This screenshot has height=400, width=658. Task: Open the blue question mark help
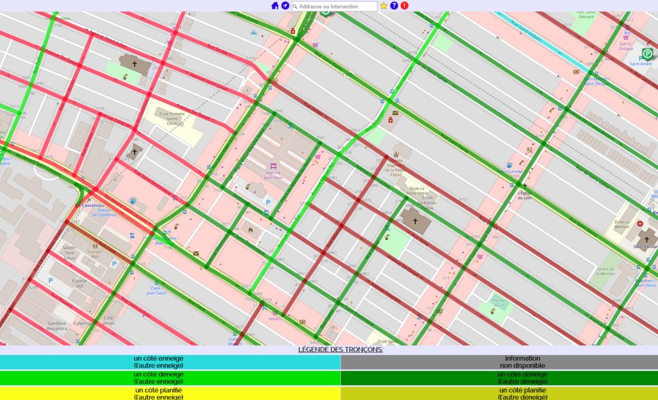tap(394, 6)
